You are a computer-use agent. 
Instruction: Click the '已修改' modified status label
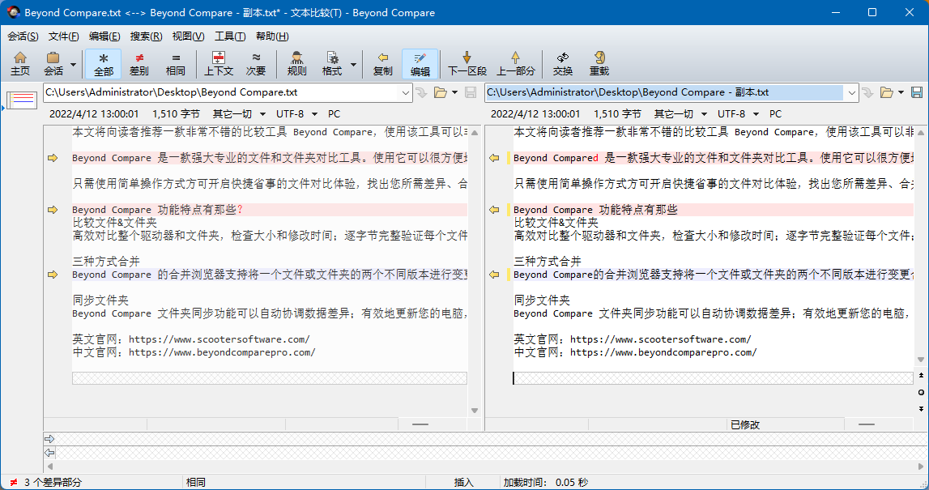745,425
